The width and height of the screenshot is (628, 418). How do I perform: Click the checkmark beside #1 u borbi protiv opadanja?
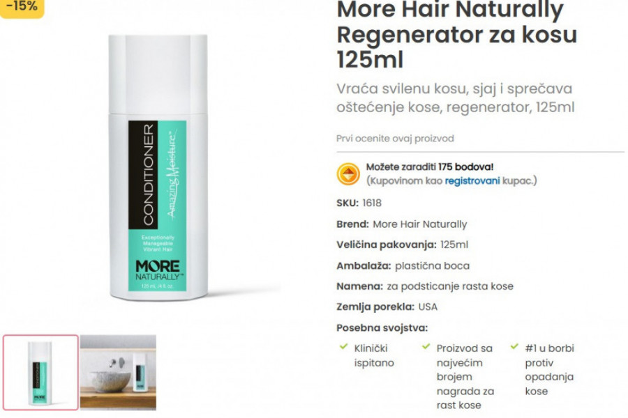click(515, 347)
